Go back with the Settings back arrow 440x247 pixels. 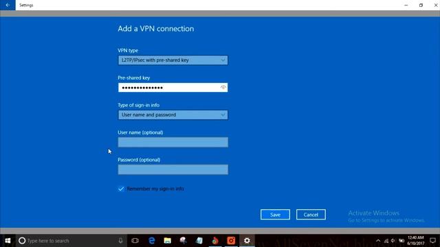click(x=8, y=5)
